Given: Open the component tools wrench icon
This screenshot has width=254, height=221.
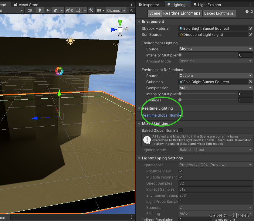Looking at the screenshot, I should click(x=91, y=10).
